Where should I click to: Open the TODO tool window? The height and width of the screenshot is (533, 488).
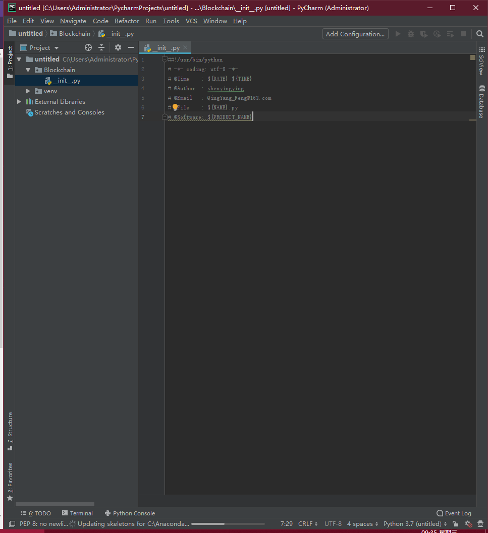(36, 513)
